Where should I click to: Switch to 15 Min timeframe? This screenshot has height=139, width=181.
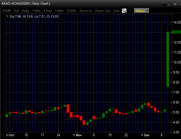(x=71, y=11)
